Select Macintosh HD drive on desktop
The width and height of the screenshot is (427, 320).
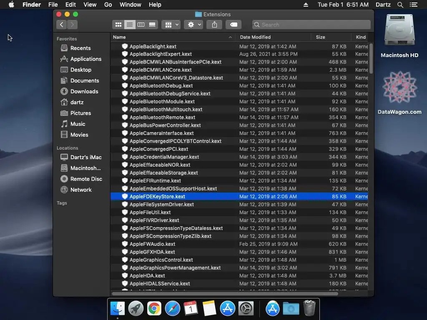(399, 36)
